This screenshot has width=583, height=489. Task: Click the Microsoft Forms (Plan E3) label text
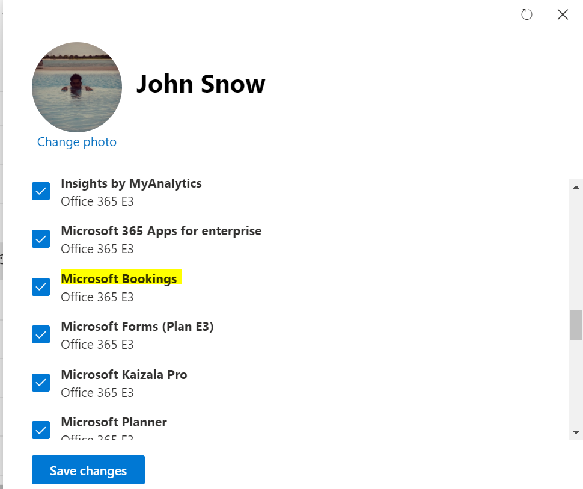[x=137, y=327]
